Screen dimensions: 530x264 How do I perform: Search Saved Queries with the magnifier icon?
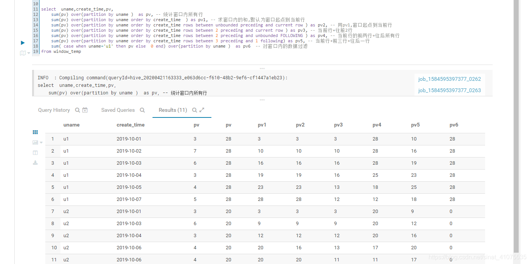click(142, 110)
